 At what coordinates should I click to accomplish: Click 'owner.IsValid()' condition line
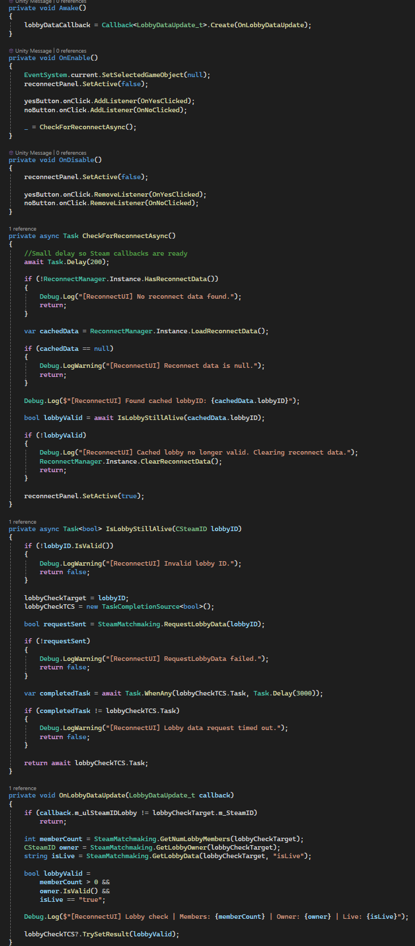point(75,891)
